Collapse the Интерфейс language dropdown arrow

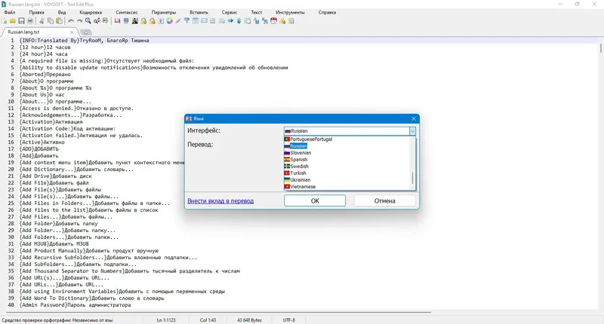tap(412, 131)
